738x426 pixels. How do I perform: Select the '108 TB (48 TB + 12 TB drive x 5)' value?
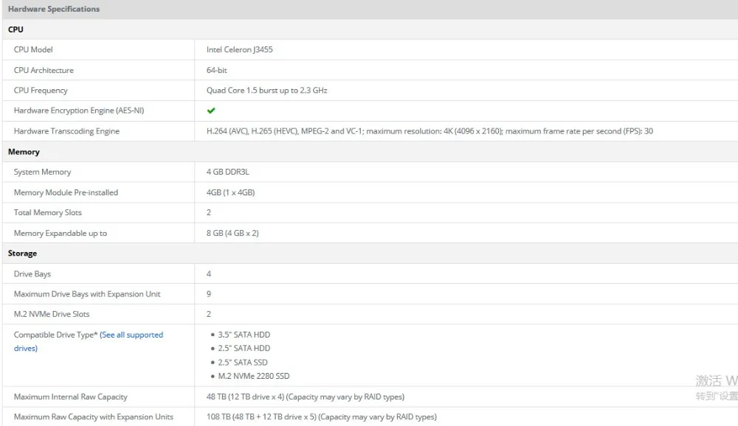(322, 417)
